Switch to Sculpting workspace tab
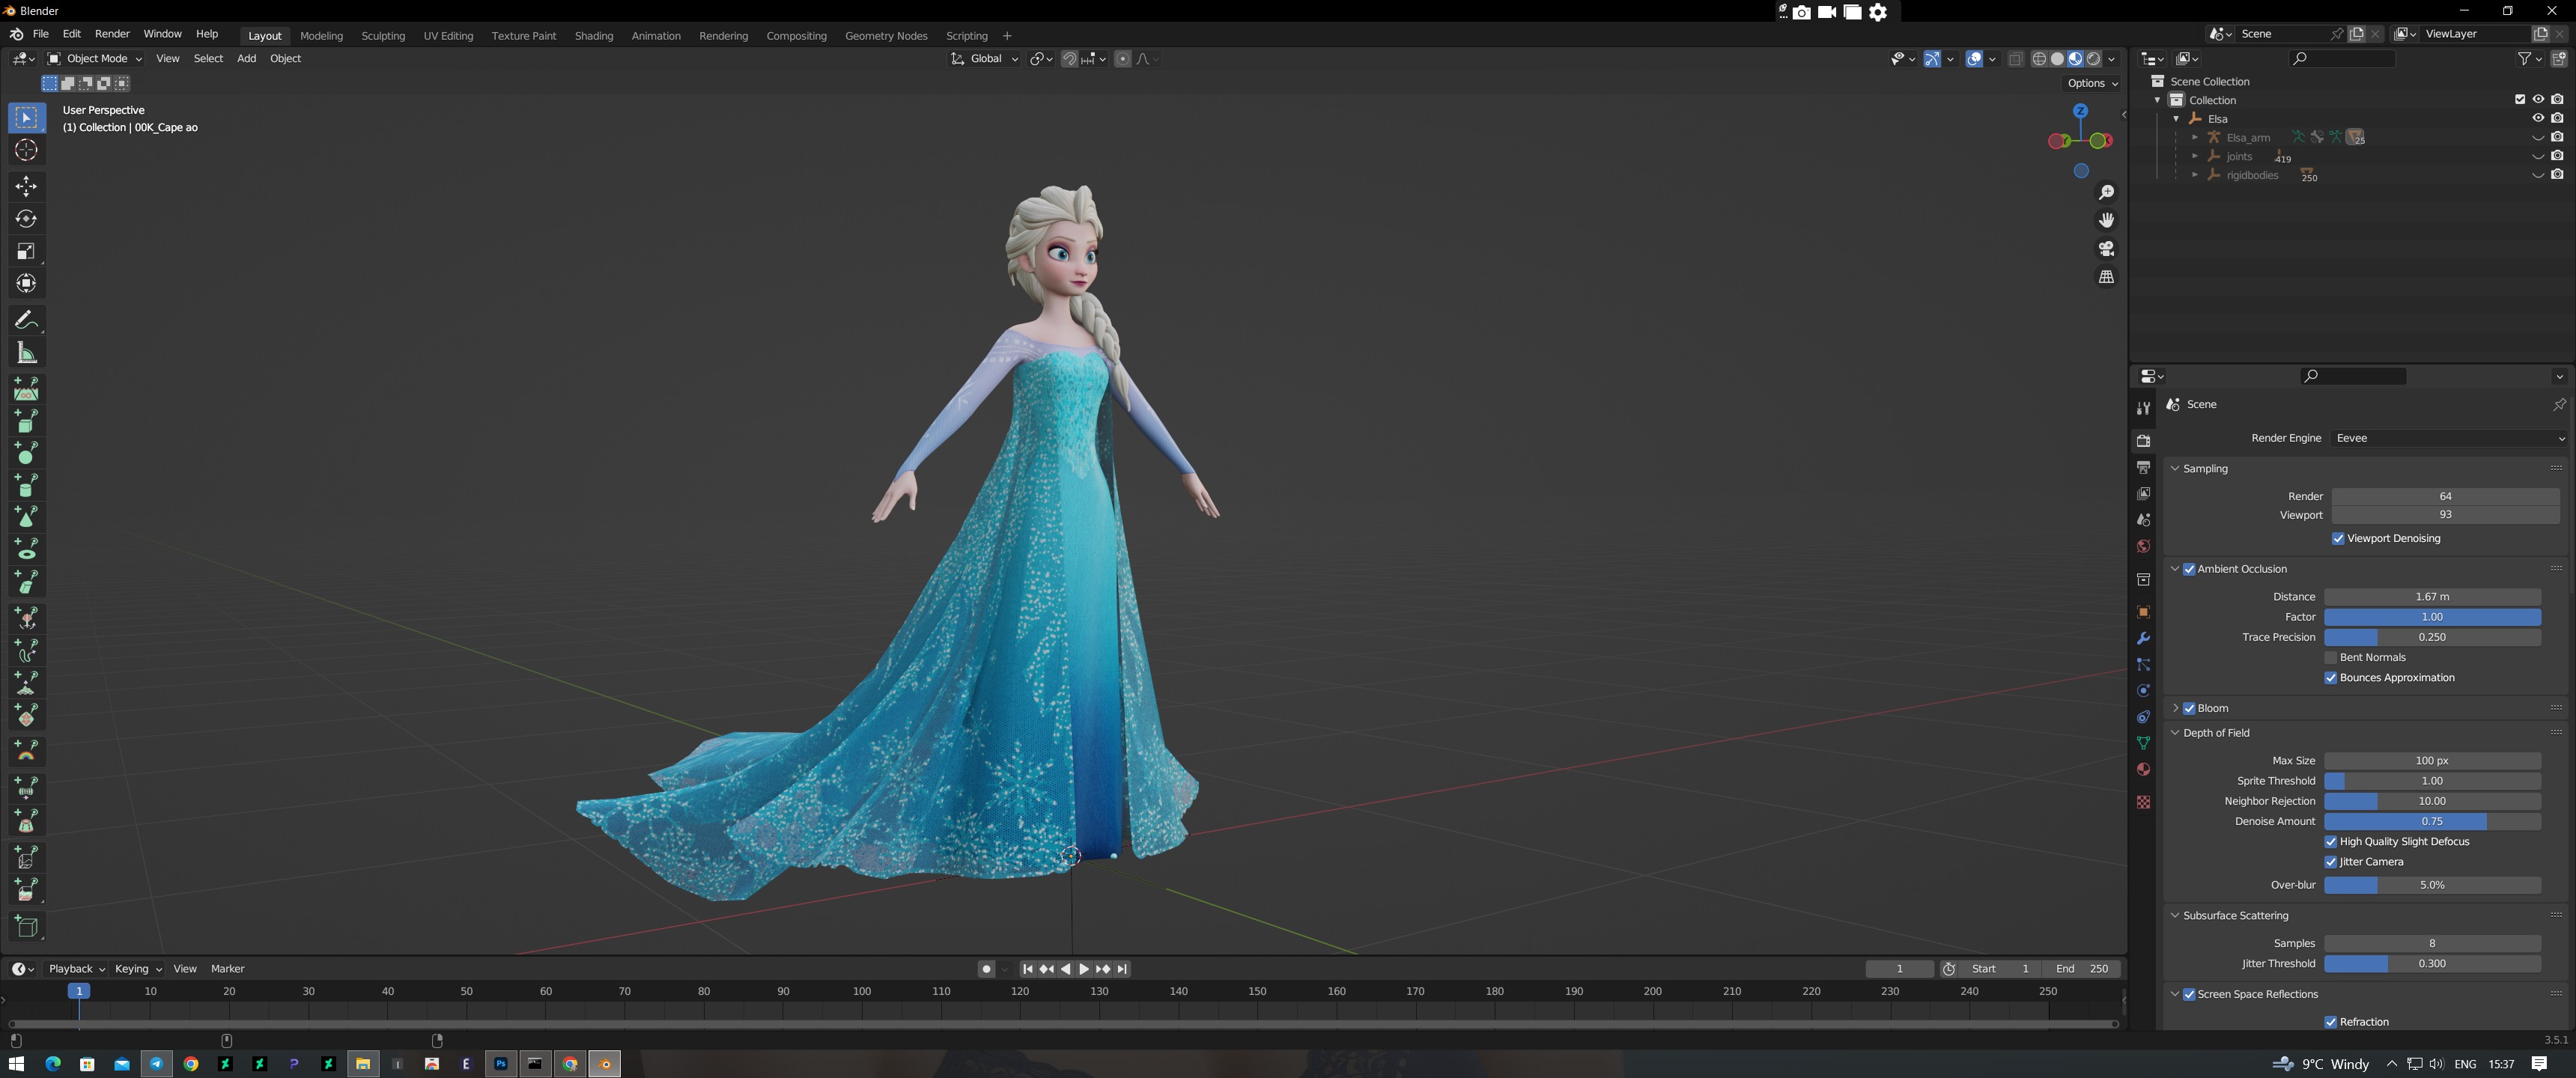Image resolution: width=2576 pixels, height=1078 pixels. [383, 36]
